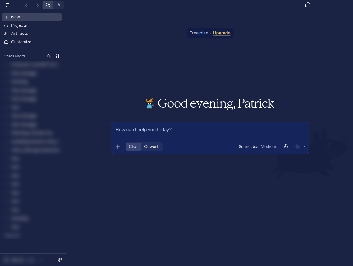Switch to the chat bubbles mode icon
The width and height of the screenshot is (353, 266).
click(x=48, y=5)
